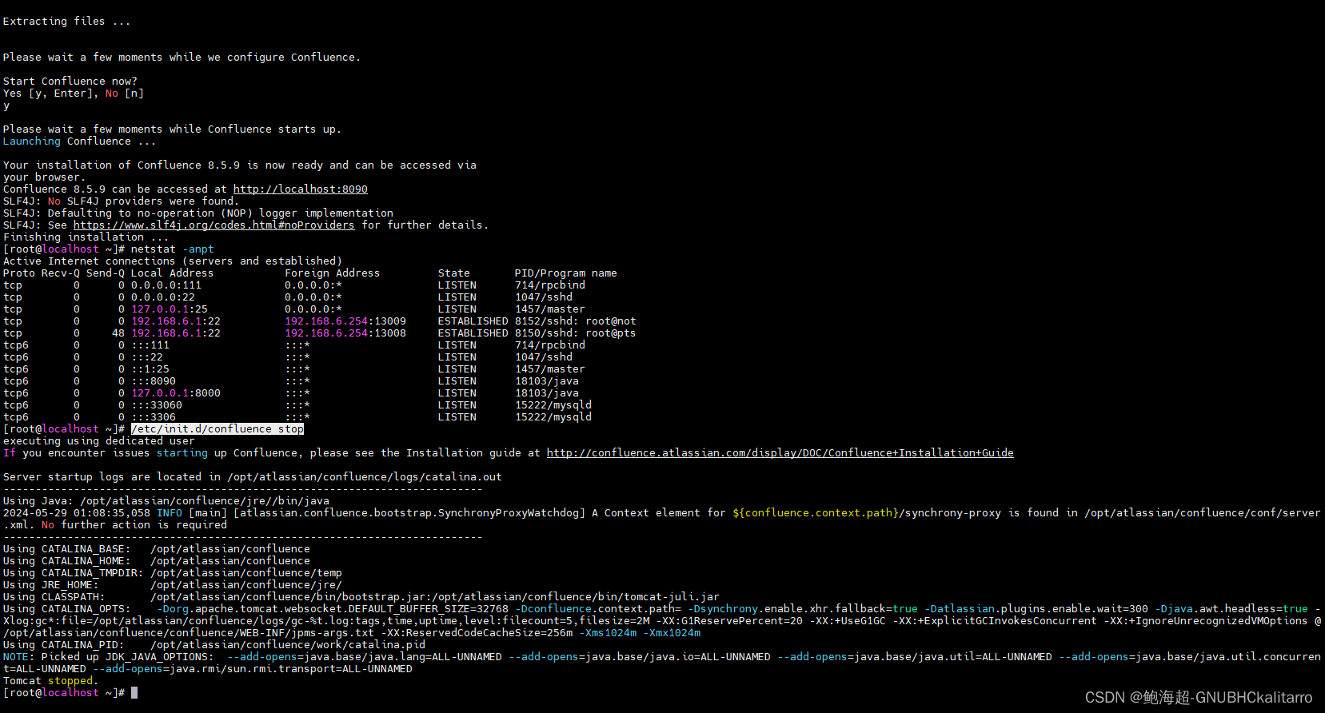This screenshot has width=1325, height=713.
Task: Click the 'PID/Program name' column header
Action: pos(565,273)
